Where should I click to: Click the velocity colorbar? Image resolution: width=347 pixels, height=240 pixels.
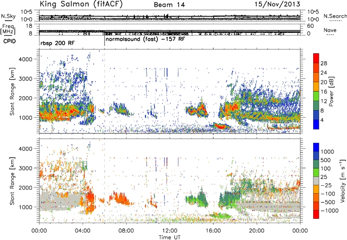[x=316, y=181]
